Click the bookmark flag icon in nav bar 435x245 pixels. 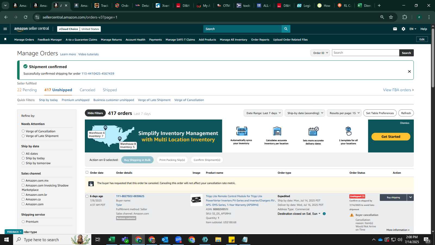[x=5, y=39]
